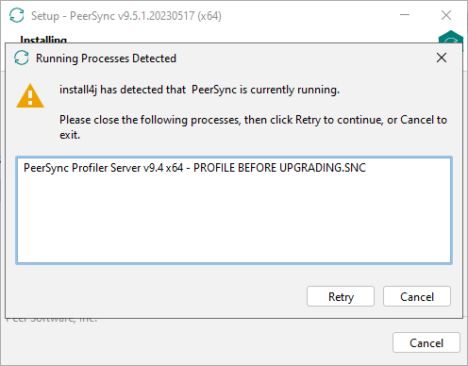Click the Setup - PeerSync v9.5.1 window title
468x366 pixels.
coord(126,16)
